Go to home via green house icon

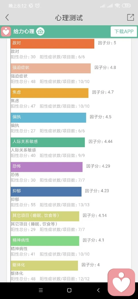pos(40,31)
